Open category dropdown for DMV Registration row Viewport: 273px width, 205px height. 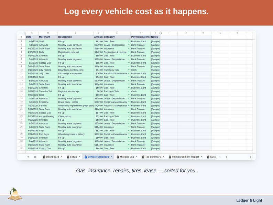click(129, 52)
